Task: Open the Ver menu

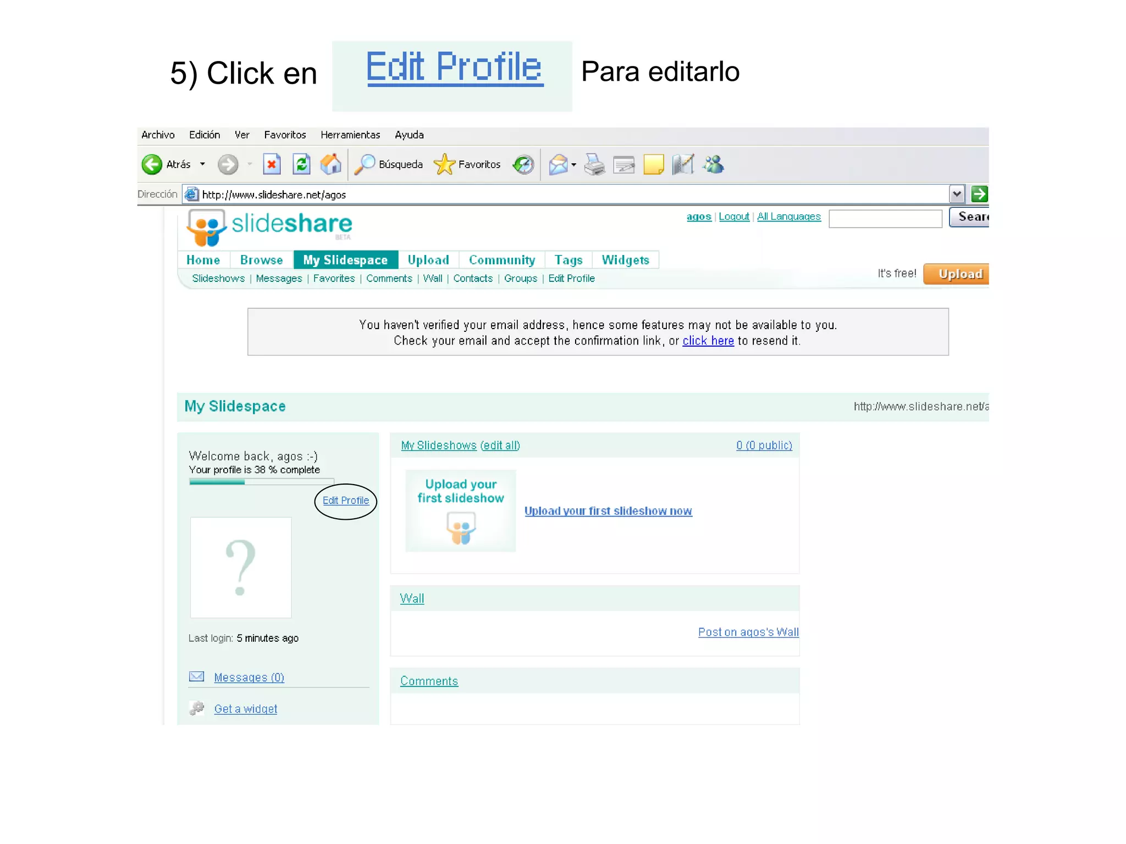Action: tap(242, 135)
